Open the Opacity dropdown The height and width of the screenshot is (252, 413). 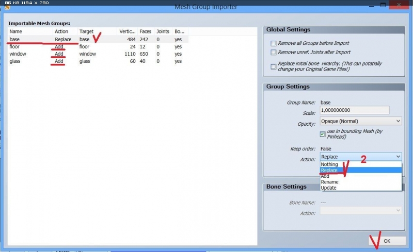(x=360, y=121)
